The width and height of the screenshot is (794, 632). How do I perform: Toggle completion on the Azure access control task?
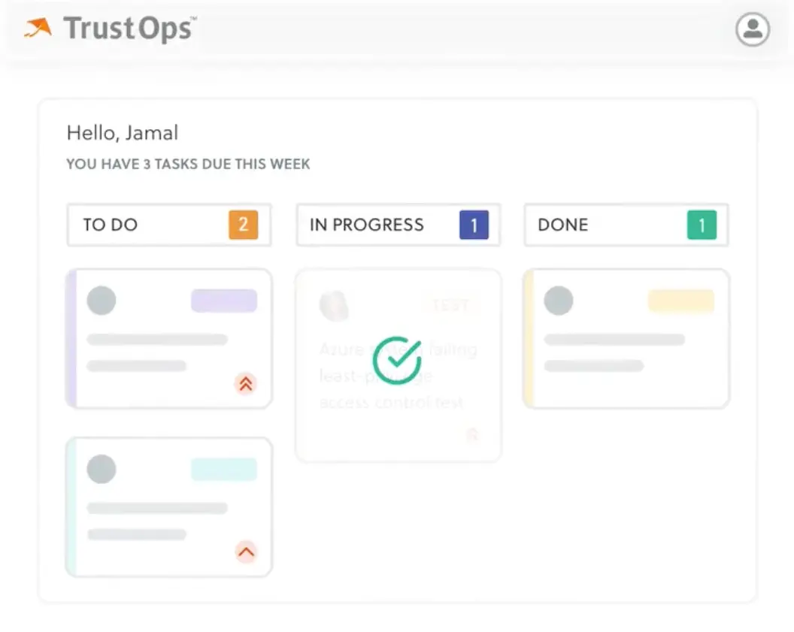397,360
